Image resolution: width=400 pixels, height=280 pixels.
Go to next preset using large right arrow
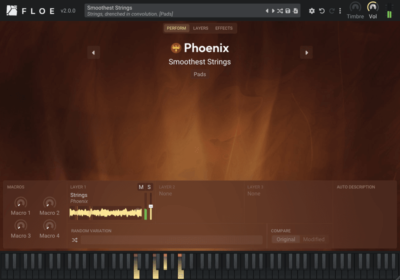point(306,52)
